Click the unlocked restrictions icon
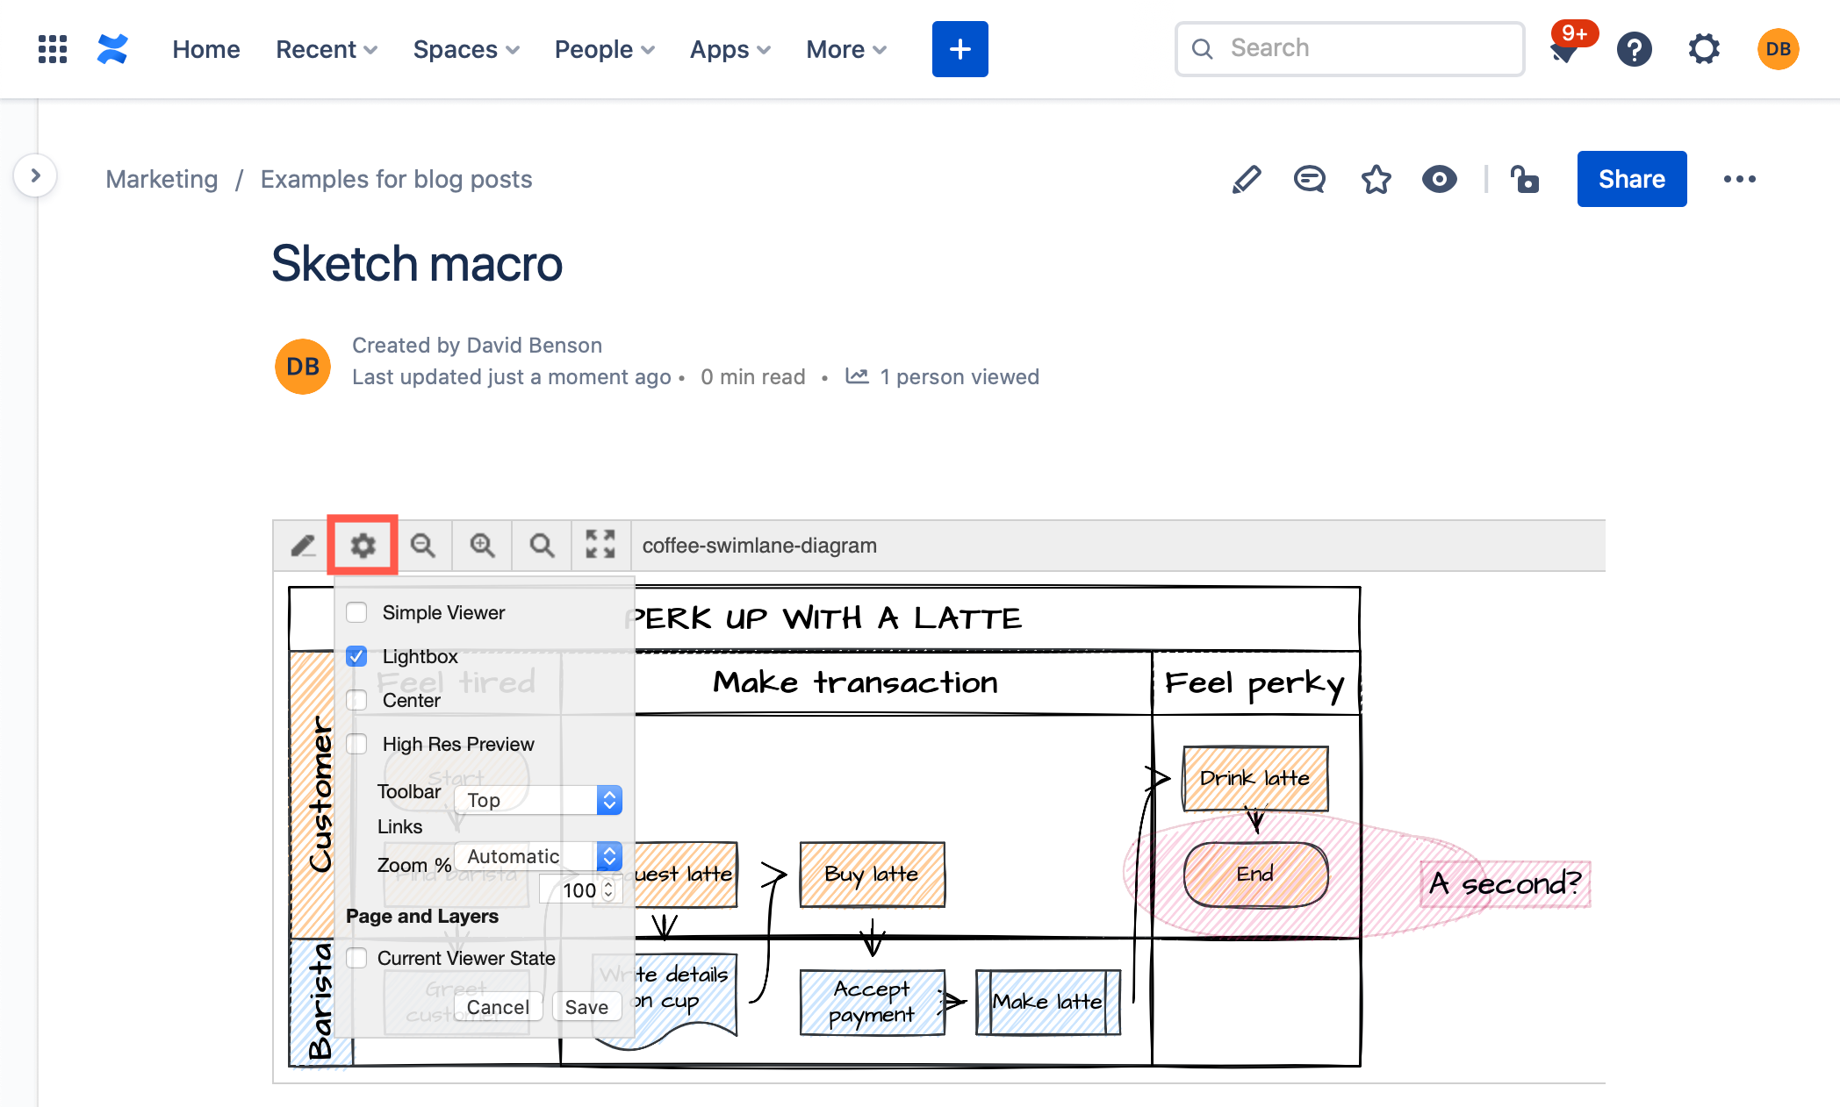Image resolution: width=1840 pixels, height=1107 pixels. click(1525, 179)
